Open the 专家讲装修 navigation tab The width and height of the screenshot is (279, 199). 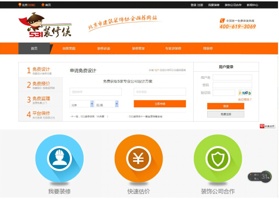173,48
